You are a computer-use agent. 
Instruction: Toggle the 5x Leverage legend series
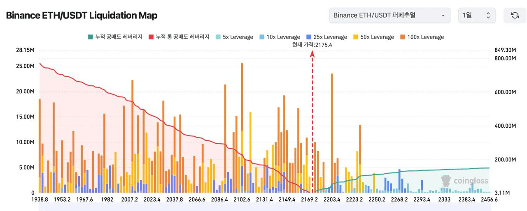pos(234,37)
